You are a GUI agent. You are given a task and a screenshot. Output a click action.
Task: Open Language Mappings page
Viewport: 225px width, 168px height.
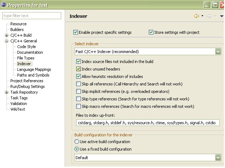34,69
